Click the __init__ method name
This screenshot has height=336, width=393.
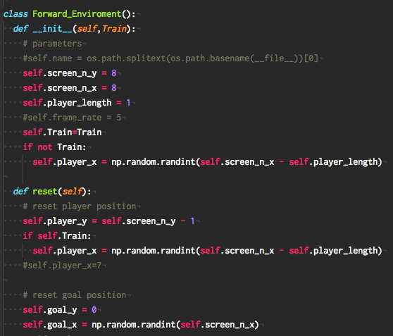[52, 29]
